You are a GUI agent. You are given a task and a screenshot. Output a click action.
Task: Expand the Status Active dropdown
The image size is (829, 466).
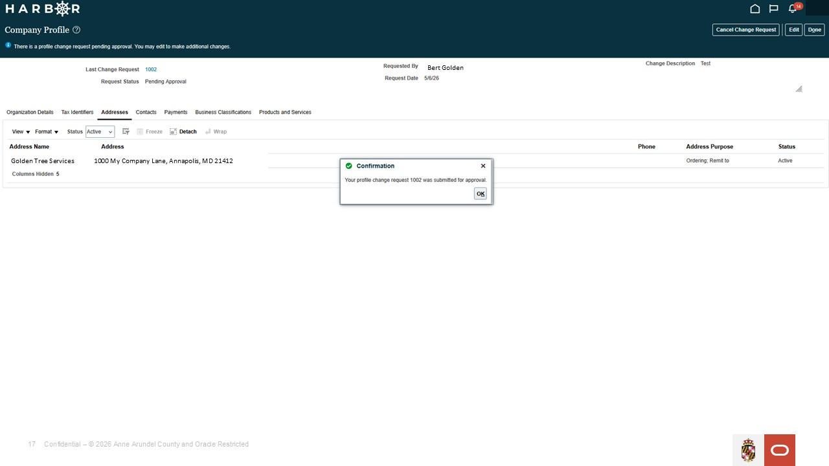(100, 131)
